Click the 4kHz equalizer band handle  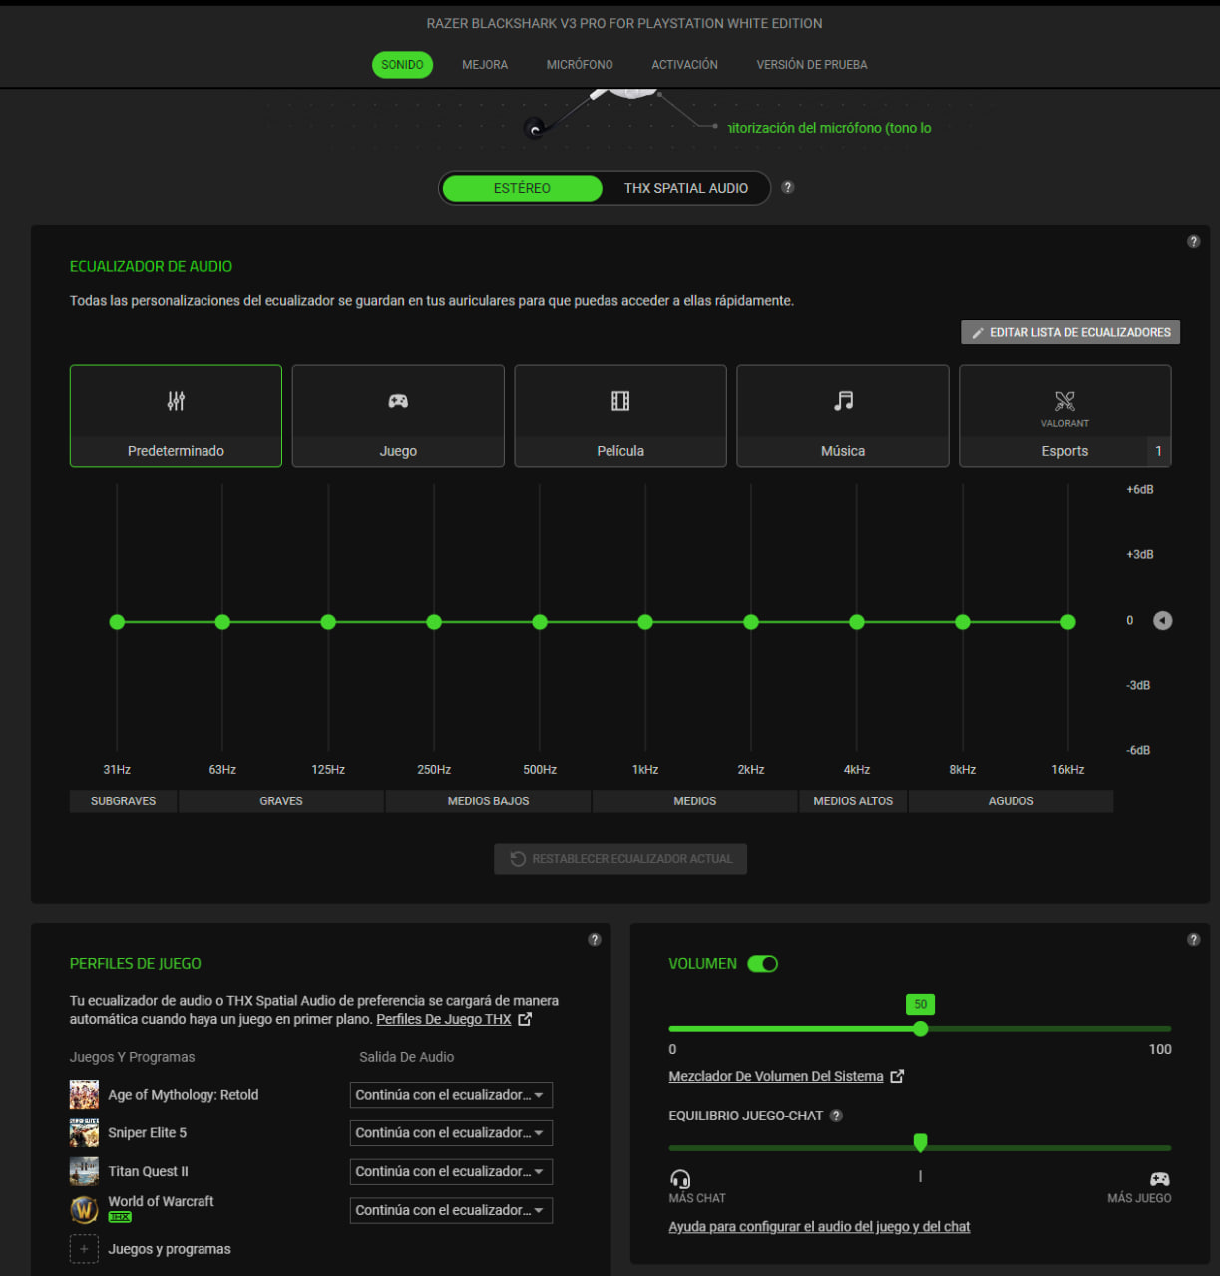(x=857, y=622)
